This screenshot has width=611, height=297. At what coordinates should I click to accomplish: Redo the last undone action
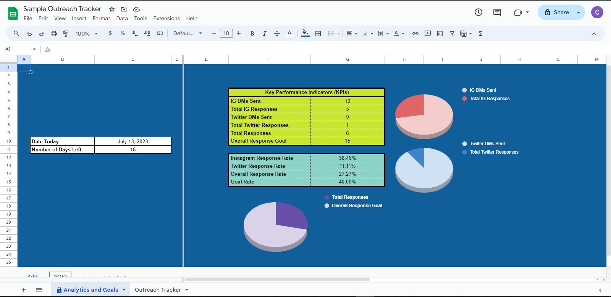42,34
